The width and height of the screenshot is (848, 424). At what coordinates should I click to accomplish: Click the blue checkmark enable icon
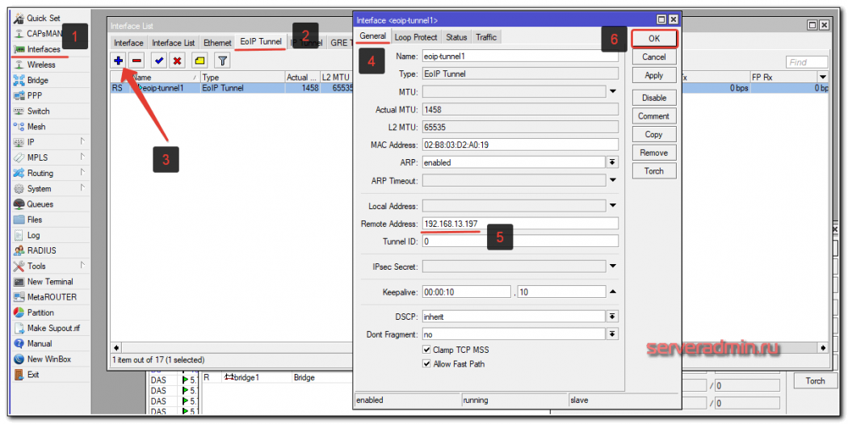160,61
